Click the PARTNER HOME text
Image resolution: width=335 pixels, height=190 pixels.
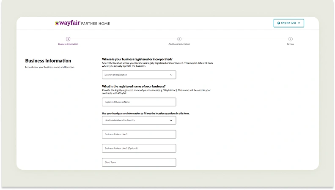click(x=96, y=24)
